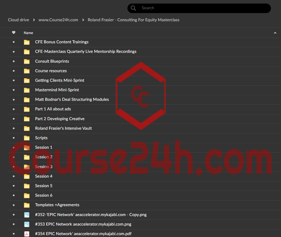Select #353 EPIC Network png file name
The image size is (281, 237).
pyautogui.click(x=83, y=224)
